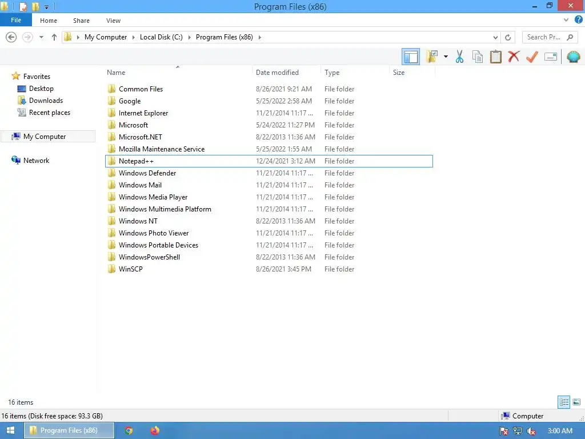
Task: Open the Customize Quick Access Toolbar dropdown
Action: (46, 7)
